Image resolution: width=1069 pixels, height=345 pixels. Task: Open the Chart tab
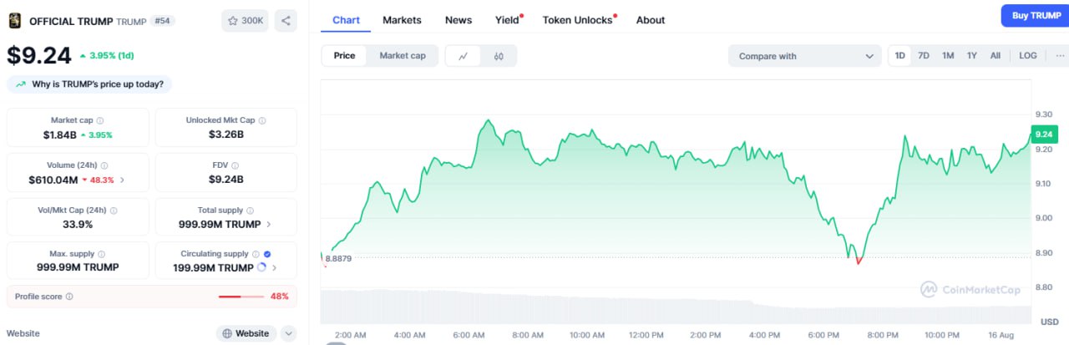[346, 20]
